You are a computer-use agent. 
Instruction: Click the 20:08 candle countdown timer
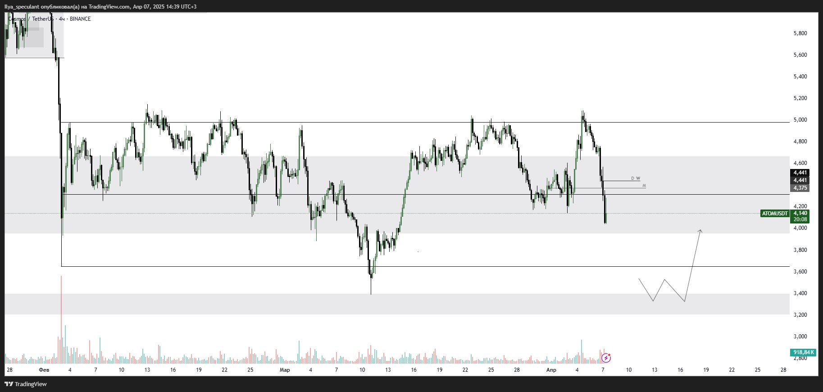(800, 219)
